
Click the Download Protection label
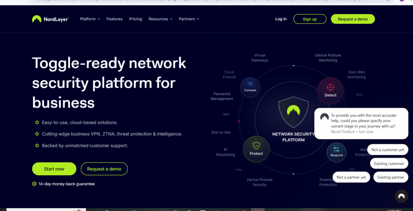pyautogui.click(x=328, y=182)
